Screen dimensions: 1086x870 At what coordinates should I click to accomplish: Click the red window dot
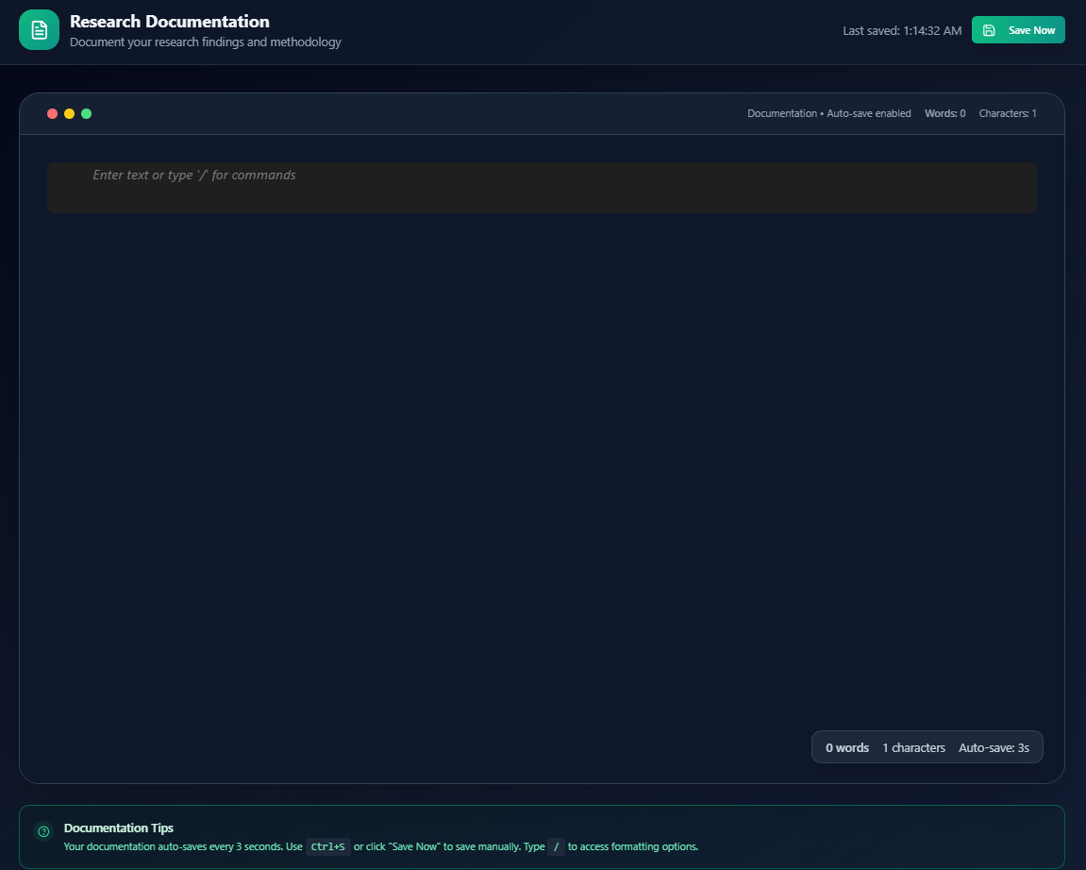52,113
